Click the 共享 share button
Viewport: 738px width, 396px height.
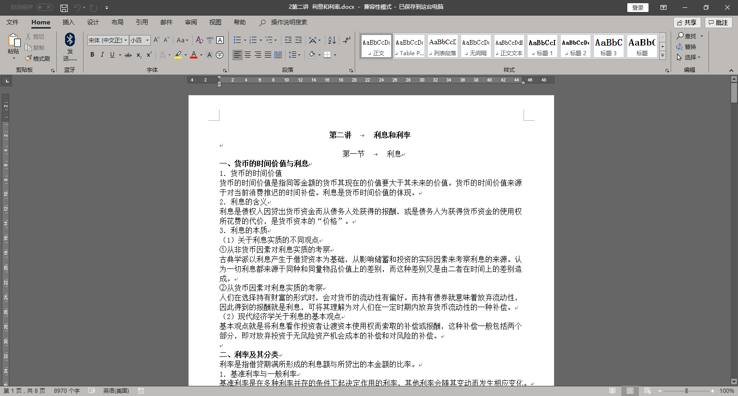(687, 23)
